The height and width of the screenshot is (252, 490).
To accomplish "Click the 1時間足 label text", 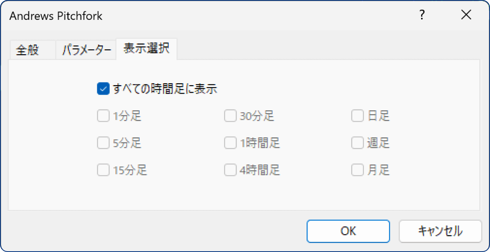I will 260,143.
